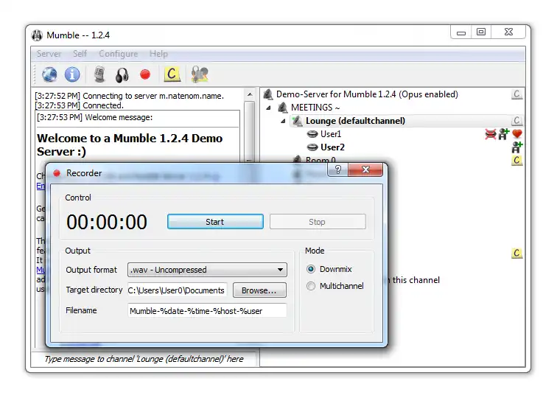Click the yellow comment icon on the Room 0 row
The image size is (557, 398).
coord(517,160)
